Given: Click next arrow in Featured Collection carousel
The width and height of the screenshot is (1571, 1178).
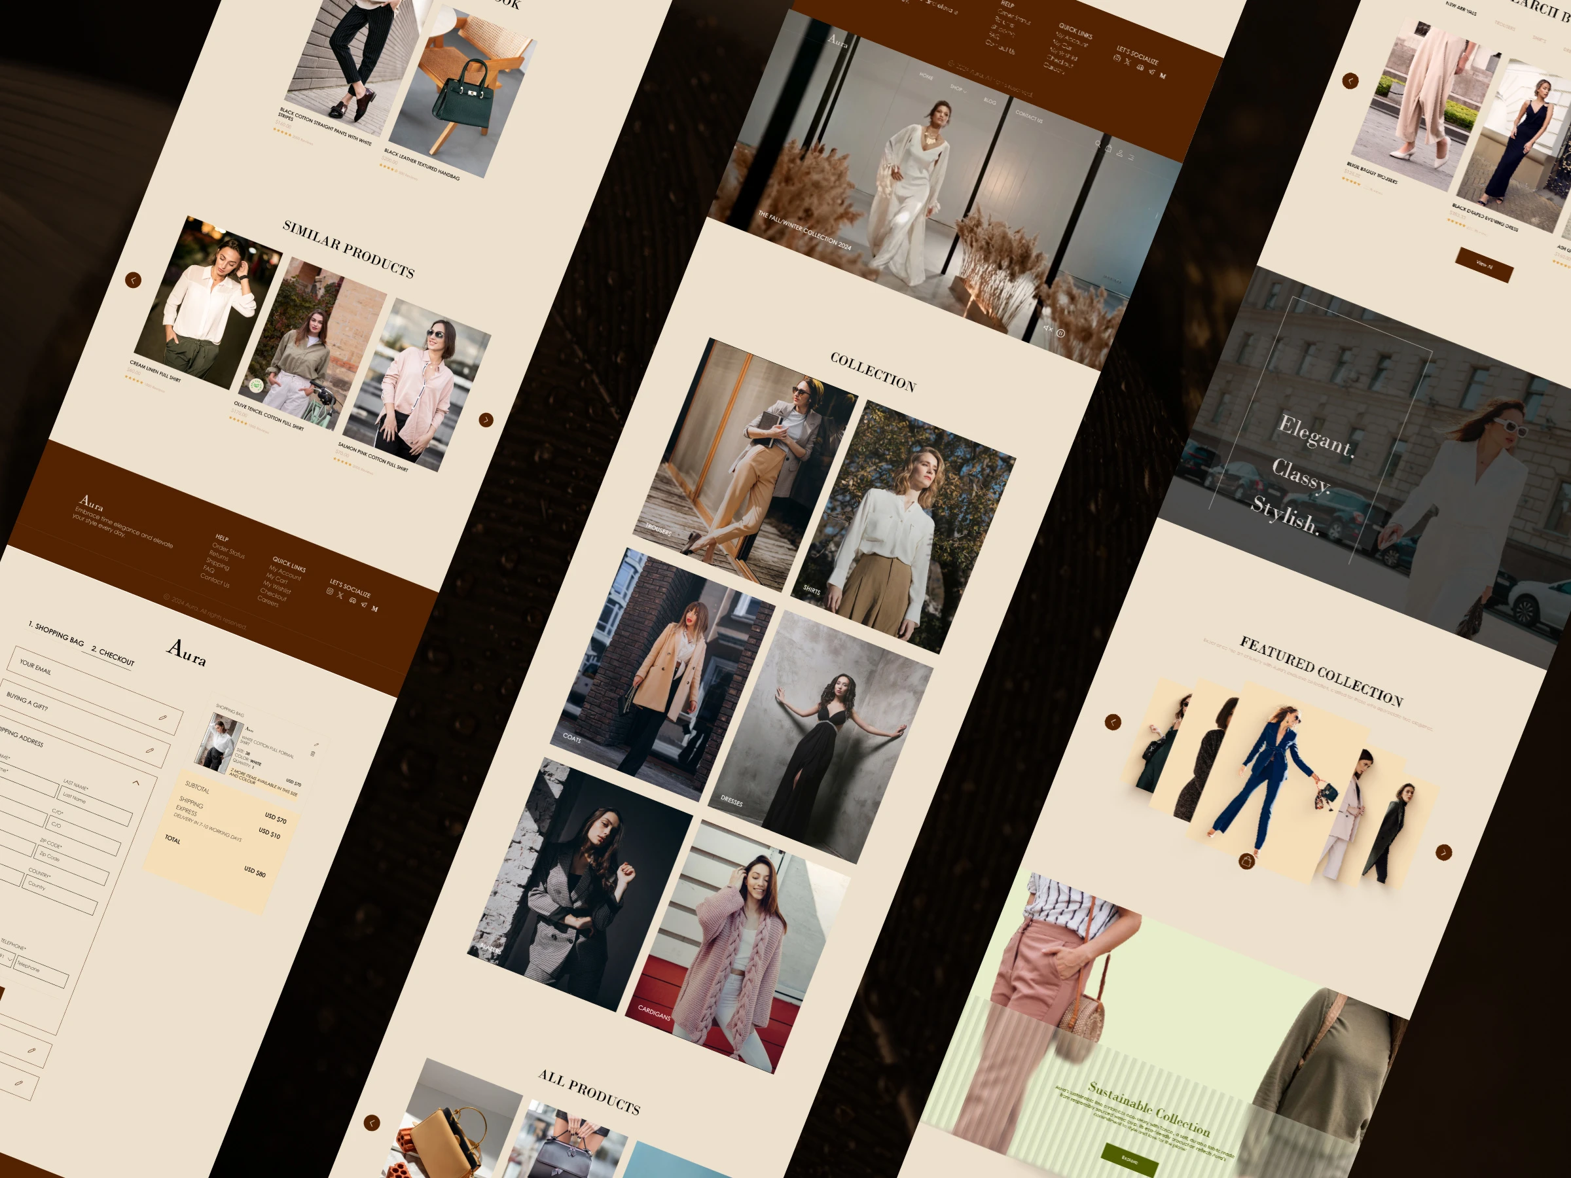Looking at the screenshot, I should tap(1443, 852).
